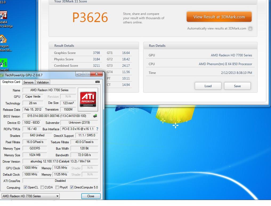Click the Physics Score value 3184
Image resolution: width=271 pixels, height=206 pixels.
96,59
